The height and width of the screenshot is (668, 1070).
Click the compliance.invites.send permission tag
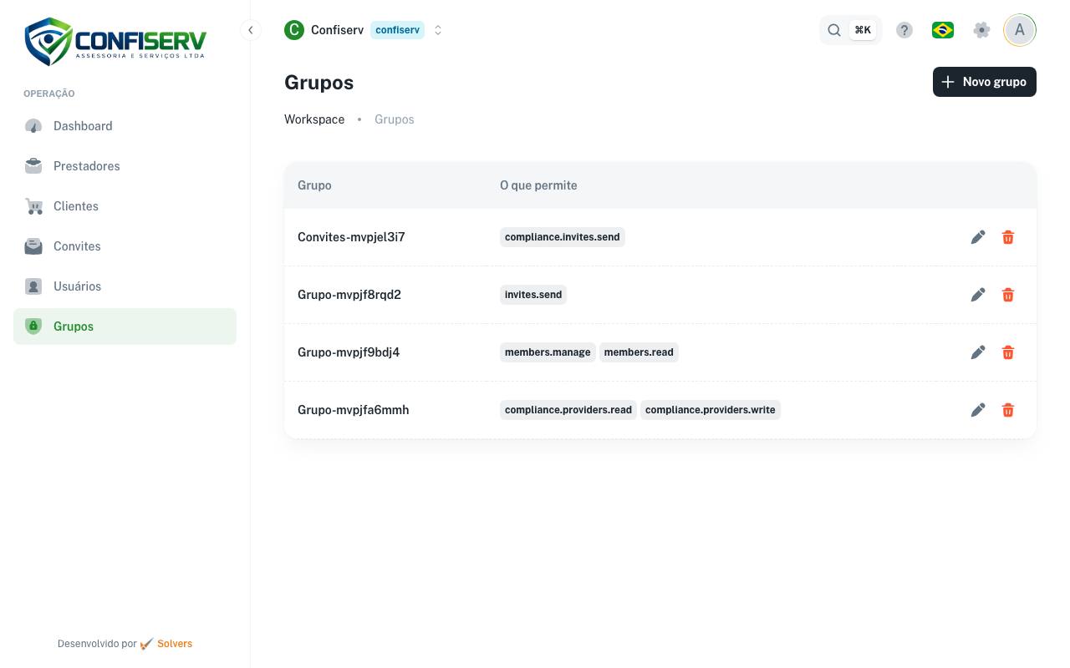[563, 237]
